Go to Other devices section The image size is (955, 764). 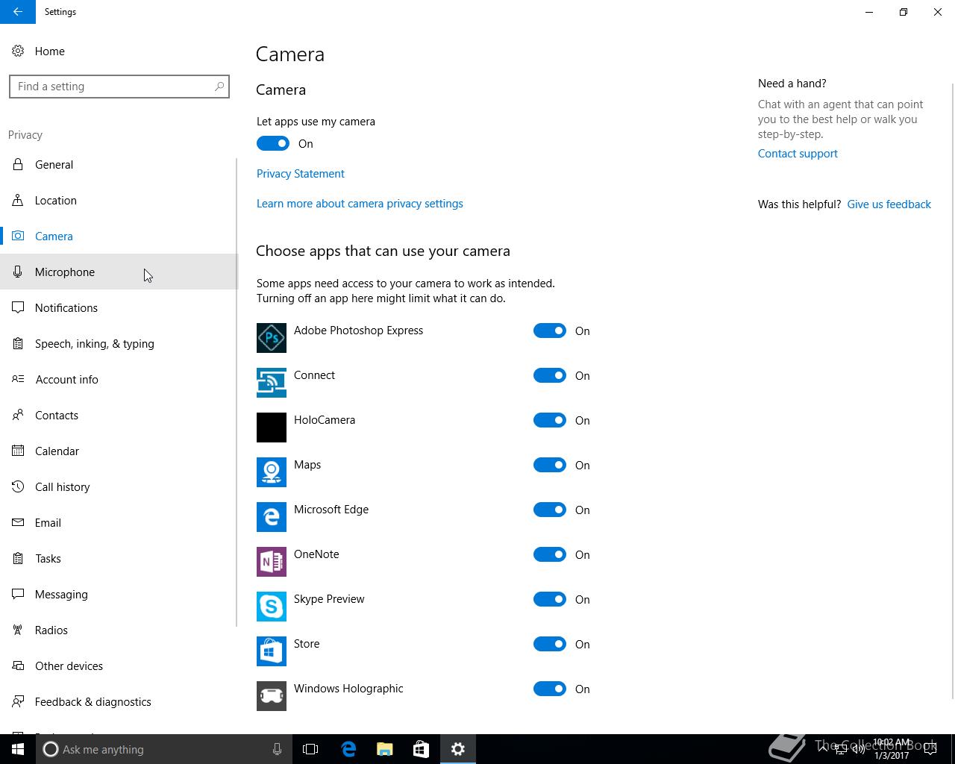(x=119, y=666)
